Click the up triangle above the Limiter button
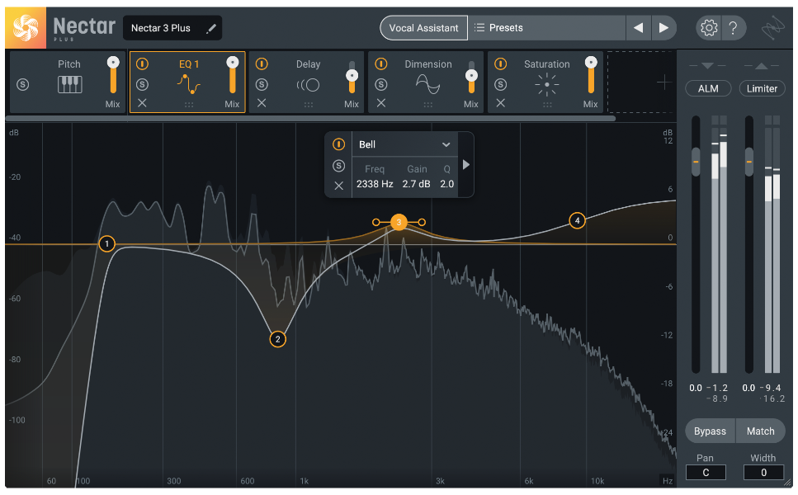The height and width of the screenshot is (495, 798). point(762,66)
